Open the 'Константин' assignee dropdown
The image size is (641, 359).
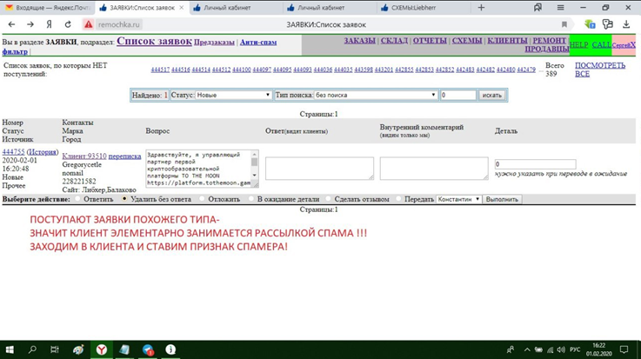pyautogui.click(x=458, y=199)
